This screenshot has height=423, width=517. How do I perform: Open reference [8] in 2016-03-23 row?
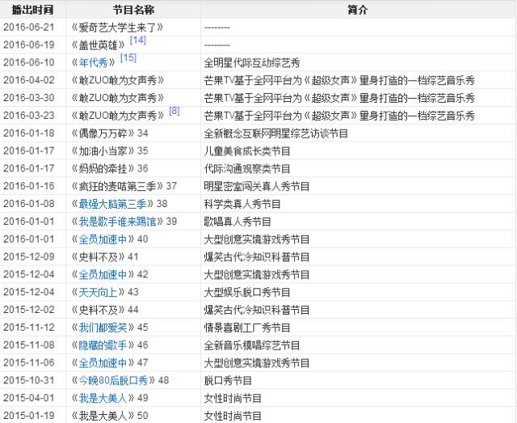[174, 111]
